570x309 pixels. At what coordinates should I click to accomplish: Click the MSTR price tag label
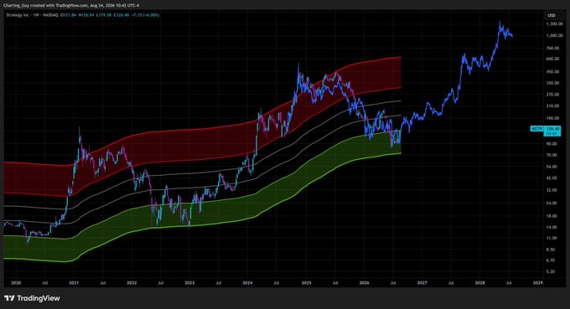point(536,129)
